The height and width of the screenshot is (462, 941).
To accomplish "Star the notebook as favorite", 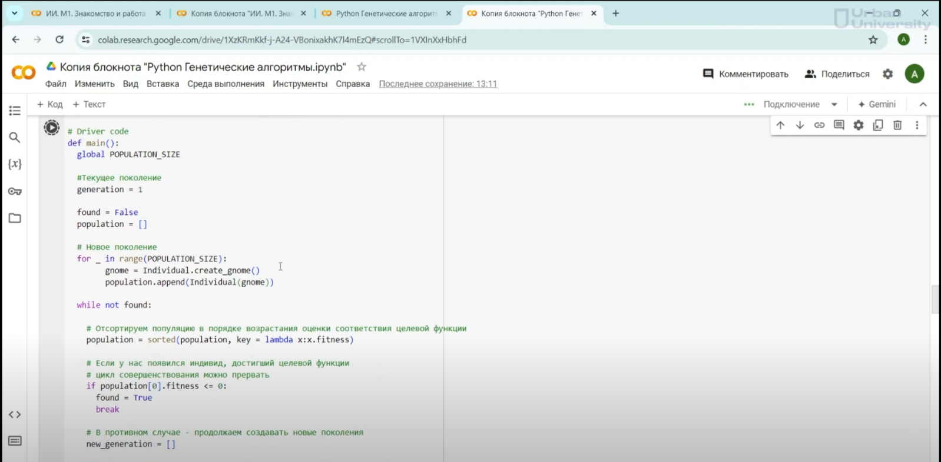I will tap(362, 67).
